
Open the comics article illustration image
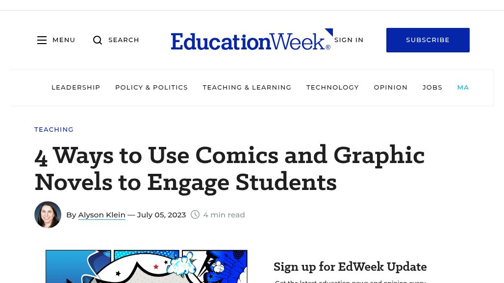pyautogui.click(x=146, y=267)
